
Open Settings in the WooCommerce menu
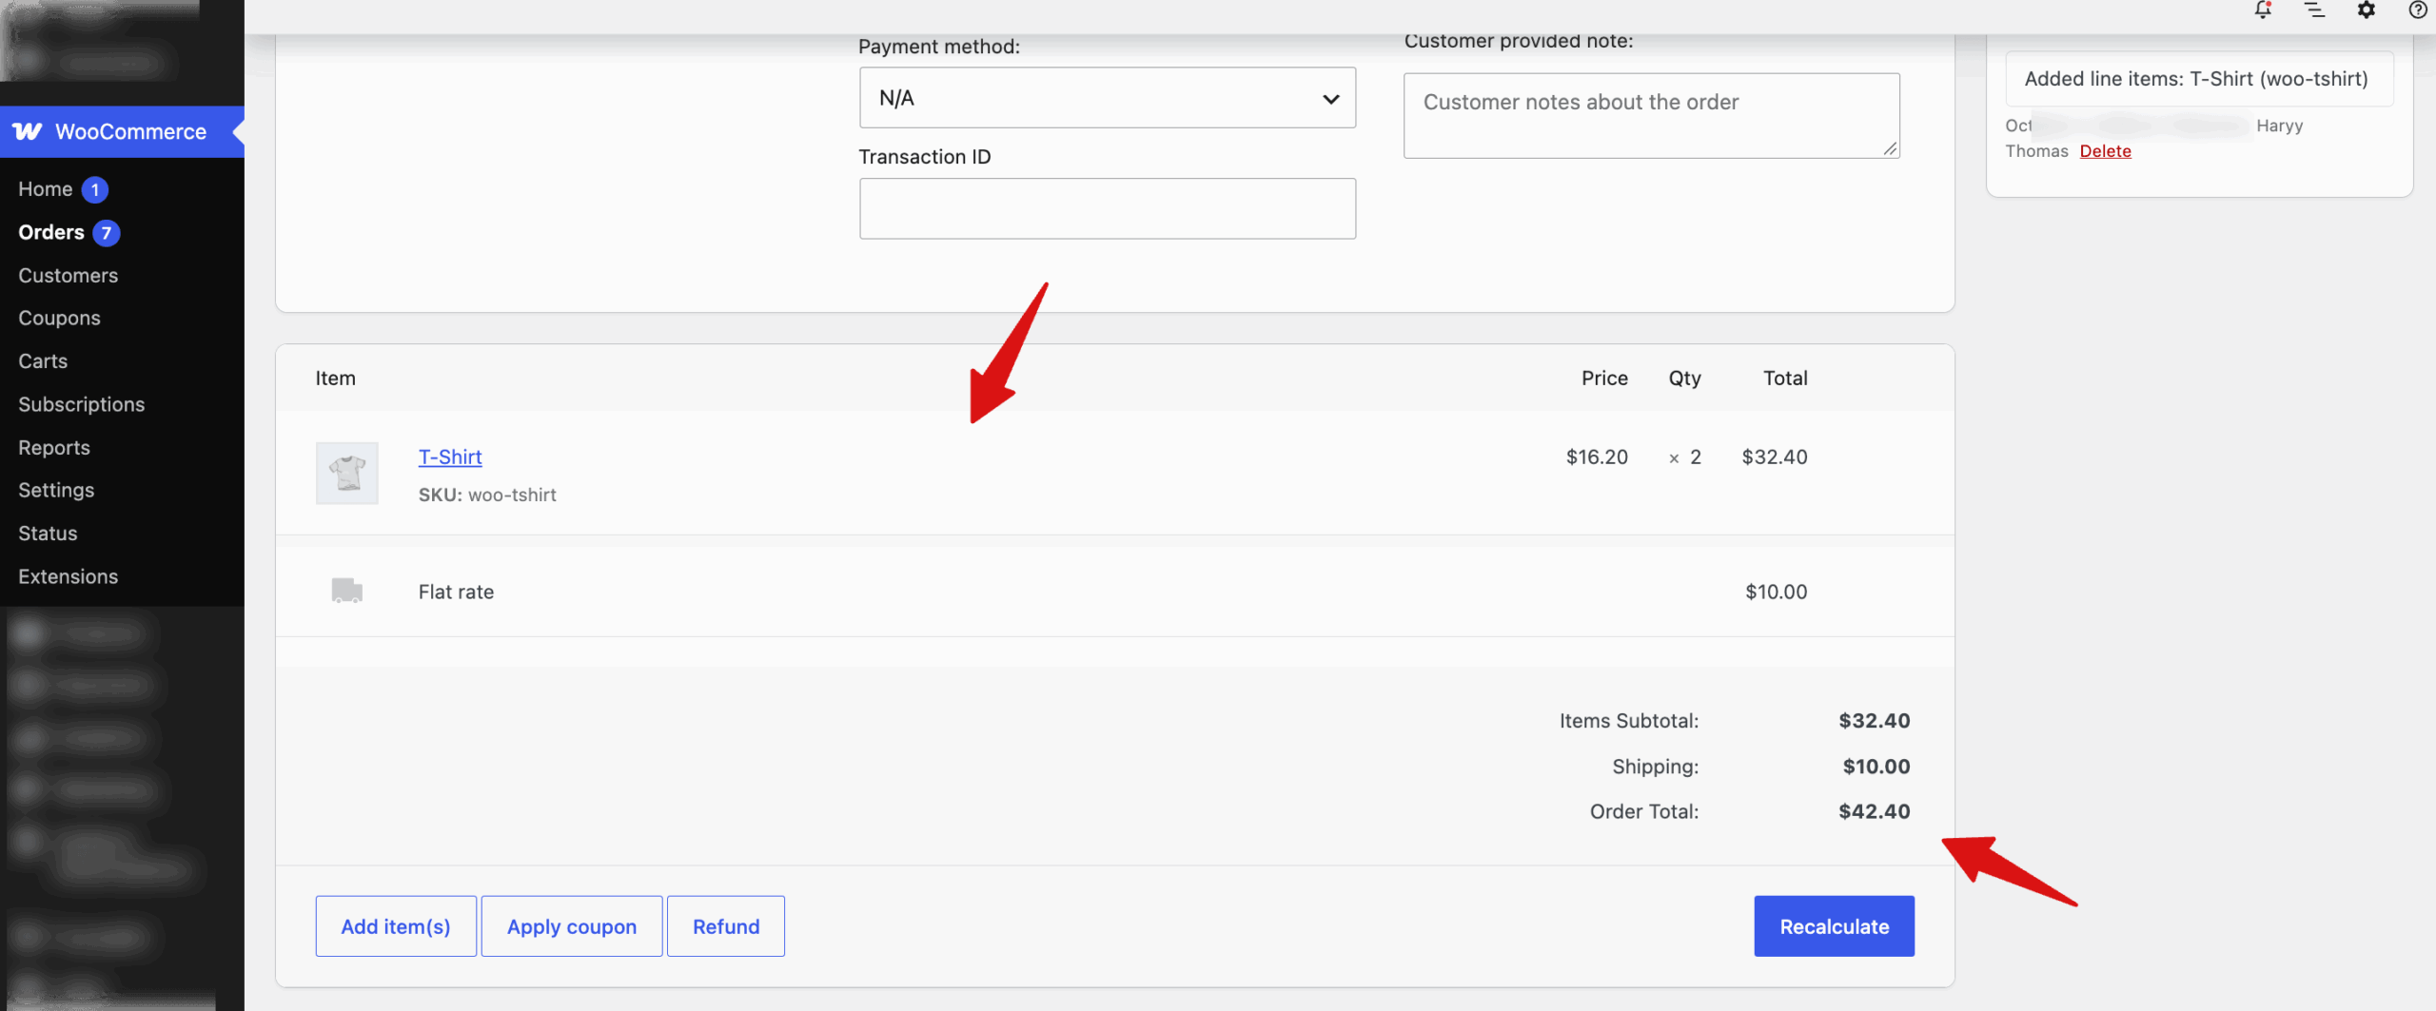pyautogui.click(x=56, y=490)
